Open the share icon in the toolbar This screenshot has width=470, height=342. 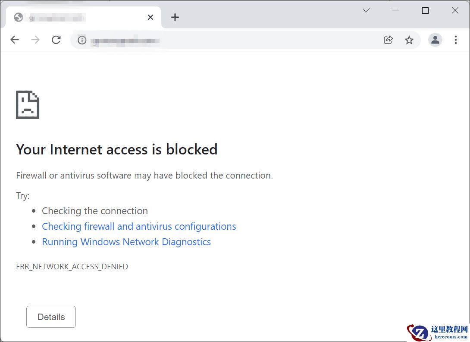coord(388,40)
